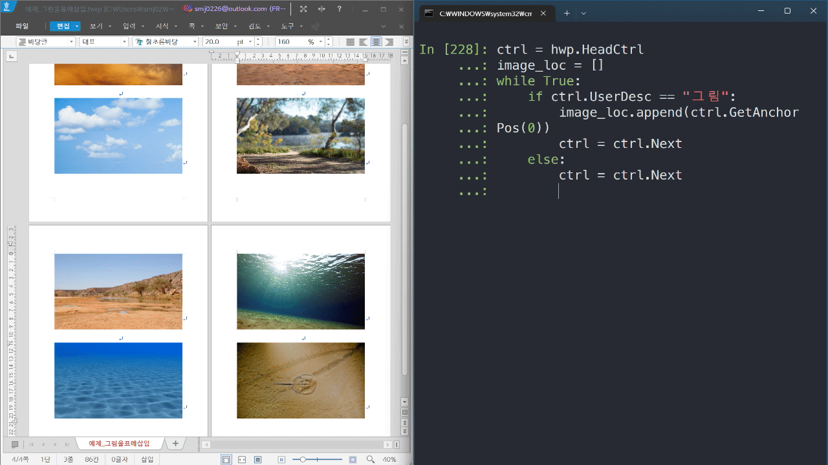Select the blue sky clouds image
This screenshot has width=828, height=465.
click(x=118, y=136)
